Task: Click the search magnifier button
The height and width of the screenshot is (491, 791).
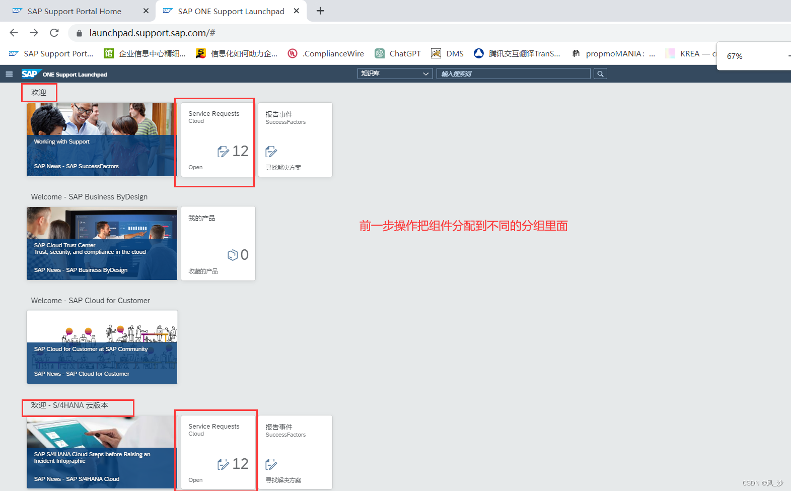Action: [600, 74]
